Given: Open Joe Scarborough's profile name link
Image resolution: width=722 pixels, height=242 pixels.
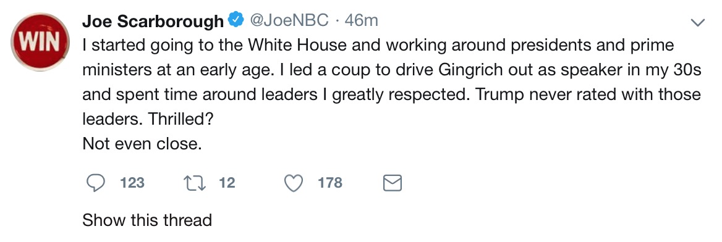Looking at the screenshot, I should tap(153, 21).
